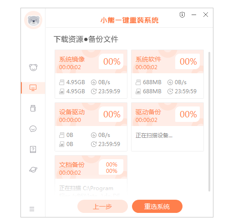238x222 pixels.
Task: Click the 系统镜像 card title
Action: [72, 59]
